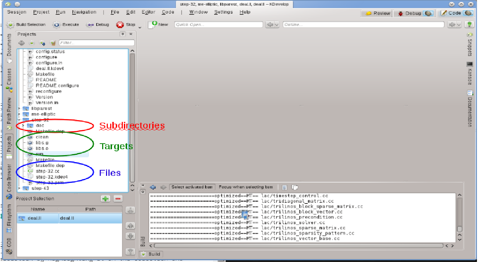Expand the libparest project folder
The height and width of the screenshot is (262, 478).
tap(19, 109)
